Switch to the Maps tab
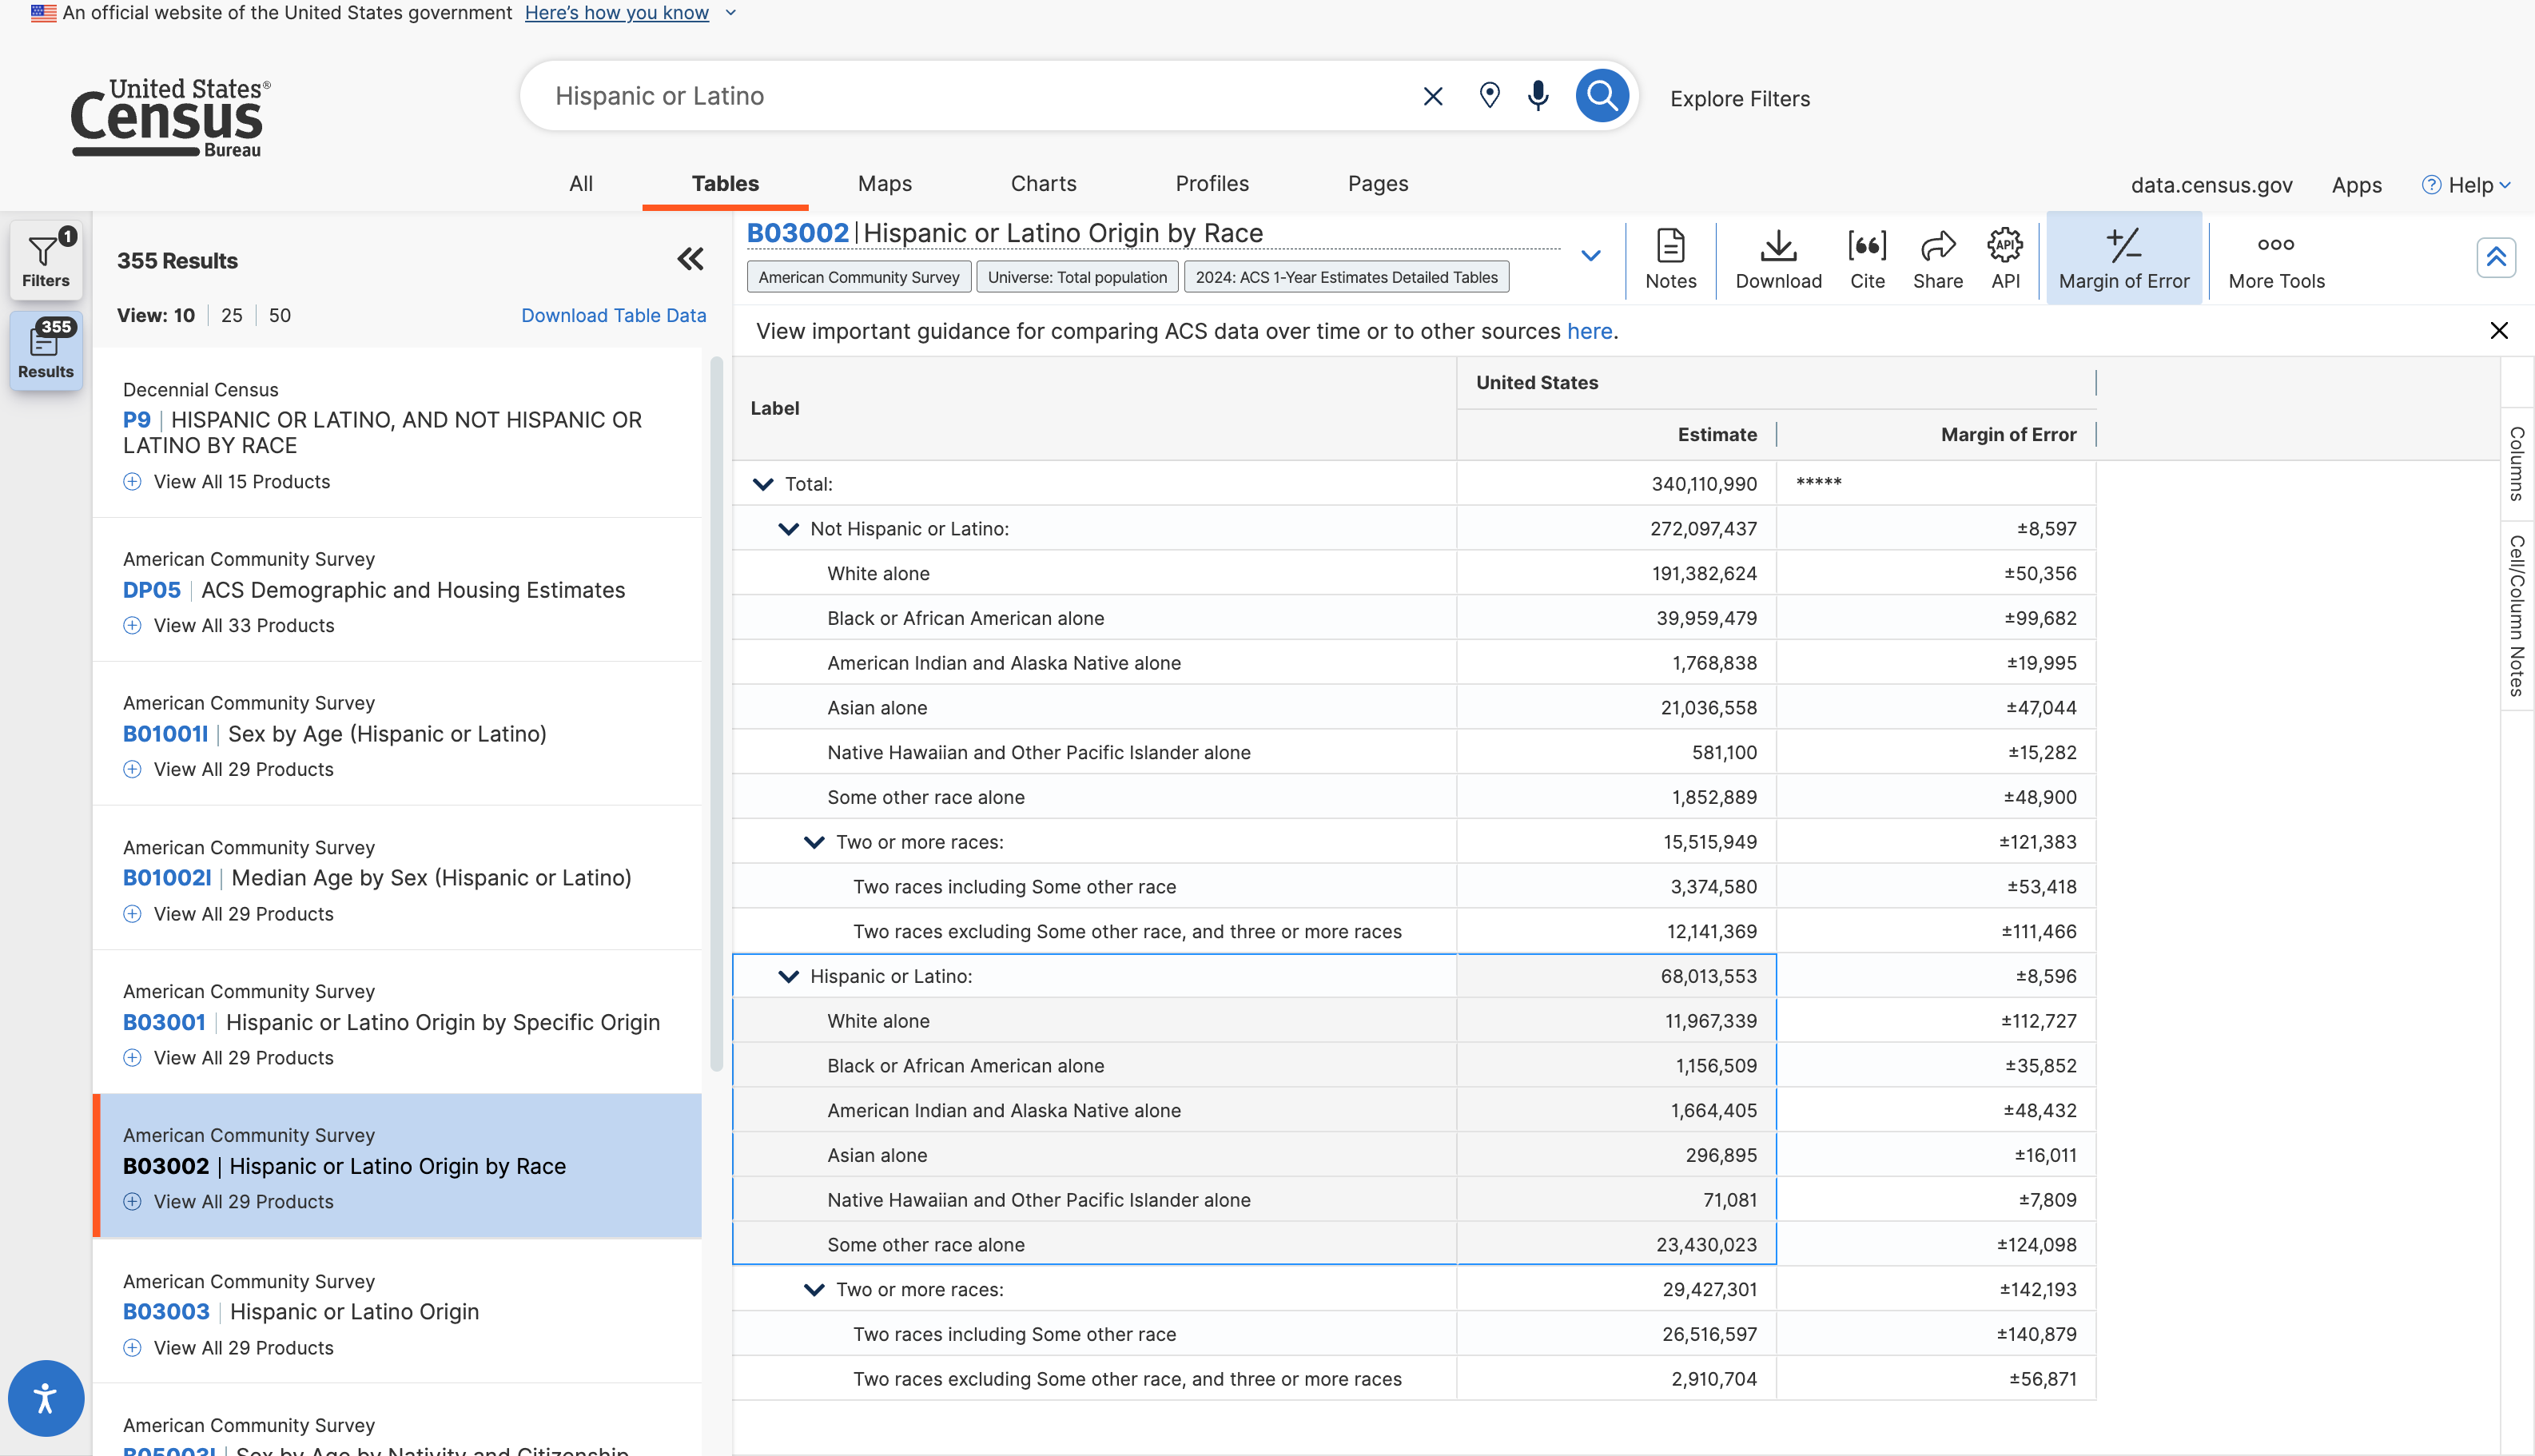 (x=884, y=183)
